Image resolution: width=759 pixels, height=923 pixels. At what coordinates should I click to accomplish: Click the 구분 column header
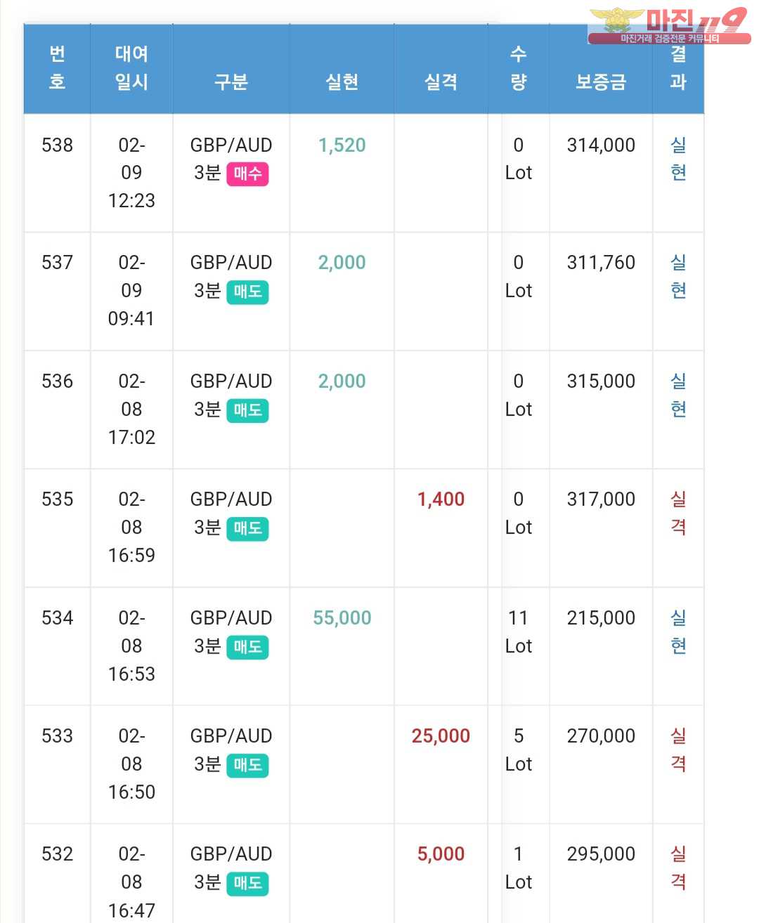[x=231, y=82]
